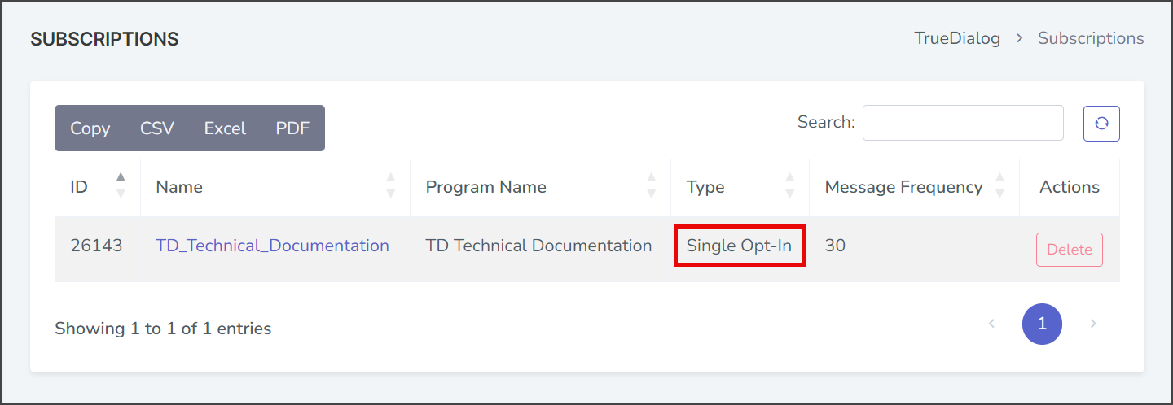The height and width of the screenshot is (405, 1173).
Task: Export table as PDF
Action: coord(292,128)
